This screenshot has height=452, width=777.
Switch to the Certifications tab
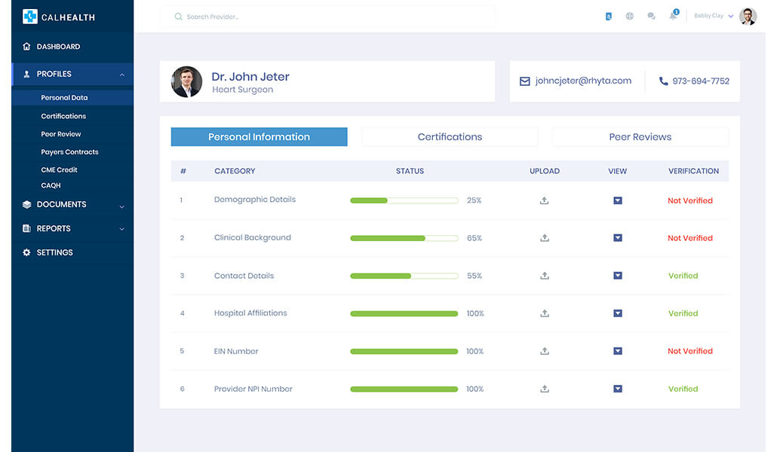[450, 136]
